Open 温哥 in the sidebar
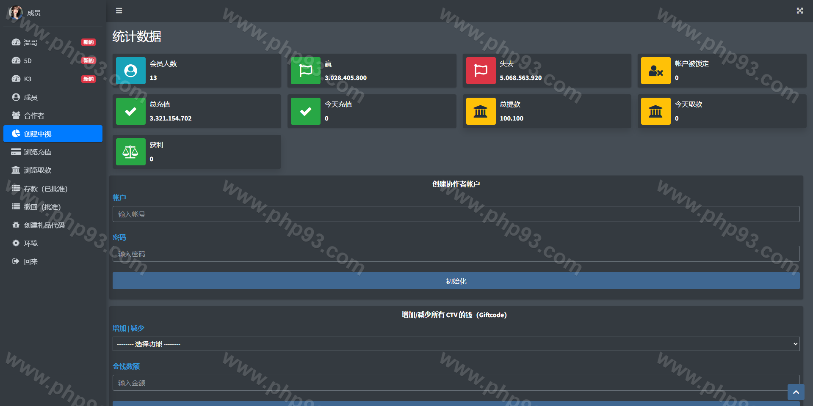813x406 pixels. (x=31, y=42)
